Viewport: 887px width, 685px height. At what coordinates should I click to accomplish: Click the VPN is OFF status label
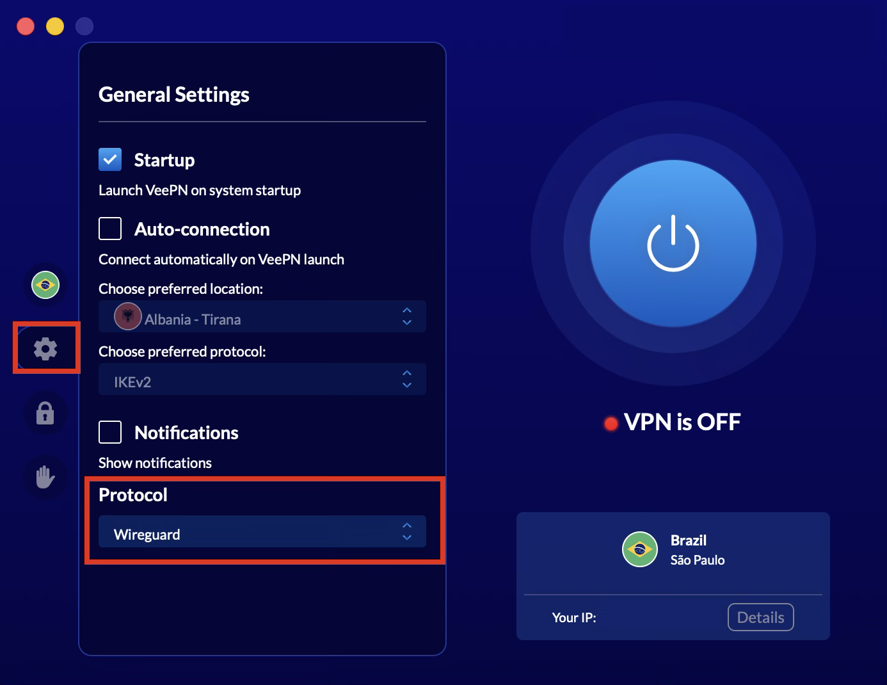click(682, 423)
